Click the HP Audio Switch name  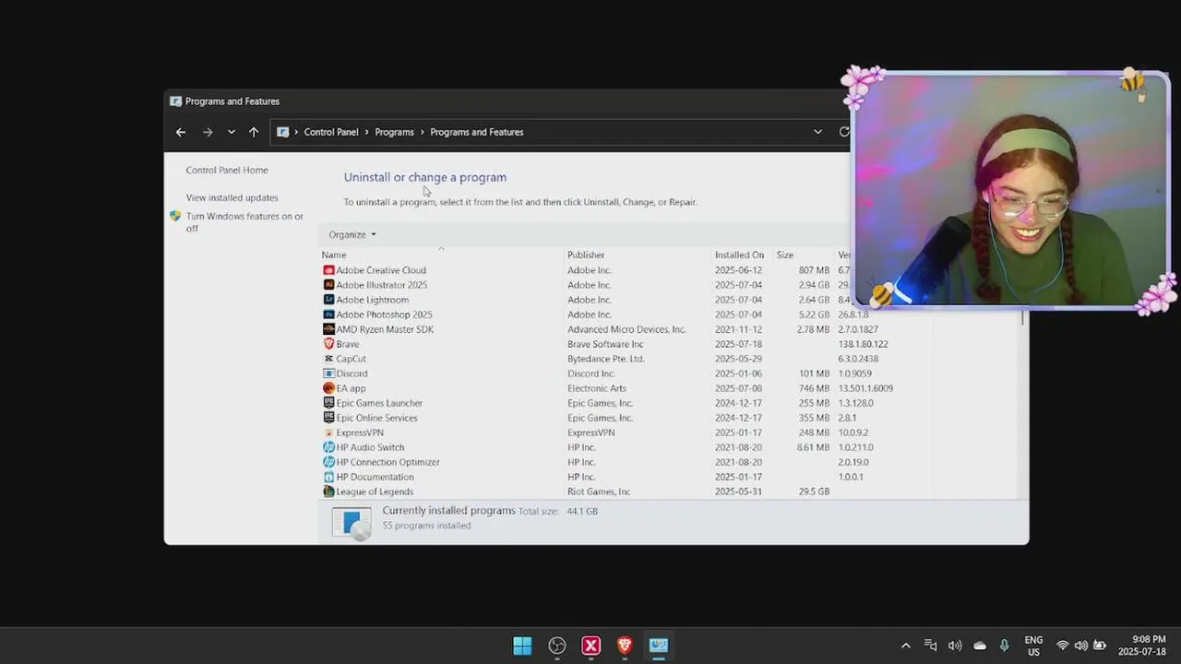pos(370,447)
